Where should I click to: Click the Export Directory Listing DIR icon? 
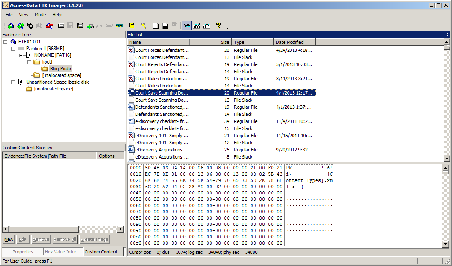click(x=175, y=26)
